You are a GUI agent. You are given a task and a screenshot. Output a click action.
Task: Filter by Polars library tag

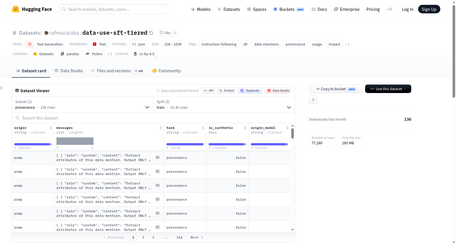tap(94, 54)
